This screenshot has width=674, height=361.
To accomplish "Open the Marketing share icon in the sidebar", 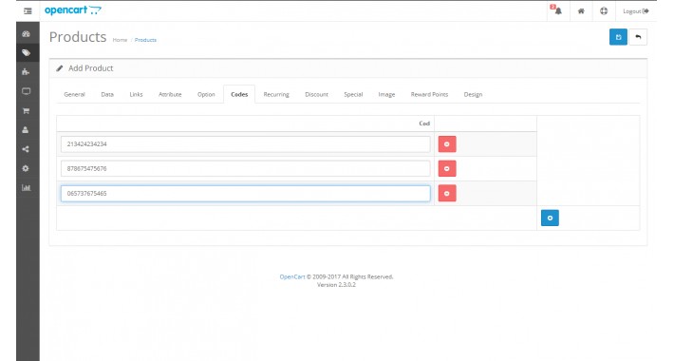I will (x=27, y=149).
